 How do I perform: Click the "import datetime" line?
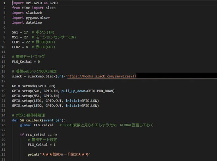coord(27,23)
